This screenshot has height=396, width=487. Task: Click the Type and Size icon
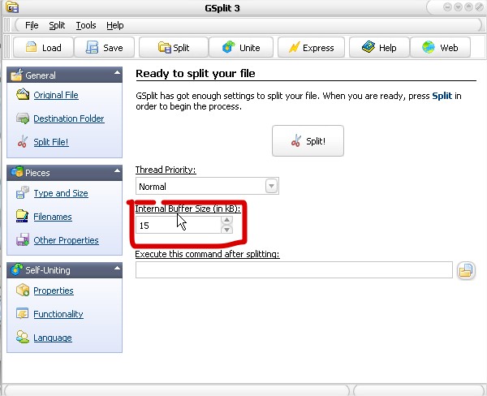(23, 192)
